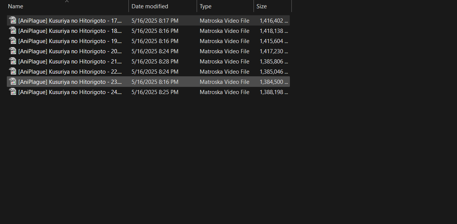Click the size value 1,388,198
This screenshot has height=224, width=457.
[x=274, y=92]
